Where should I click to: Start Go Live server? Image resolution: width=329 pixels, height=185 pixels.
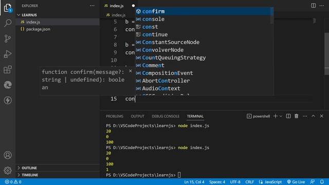pyautogui.click(x=296, y=182)
